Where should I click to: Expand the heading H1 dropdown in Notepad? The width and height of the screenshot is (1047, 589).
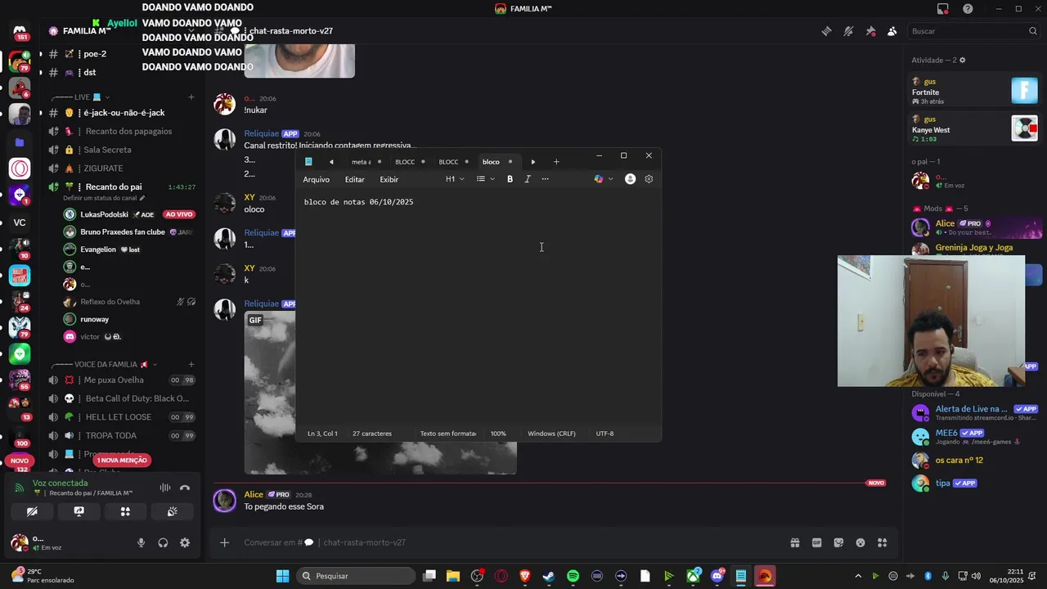point(455,179)
